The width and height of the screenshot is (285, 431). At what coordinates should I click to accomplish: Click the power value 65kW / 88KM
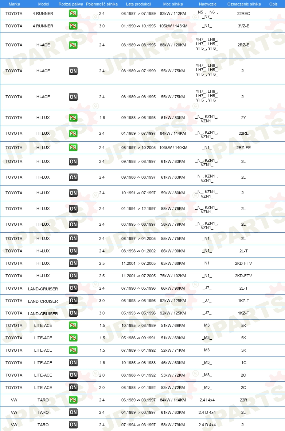coord(173,263)
